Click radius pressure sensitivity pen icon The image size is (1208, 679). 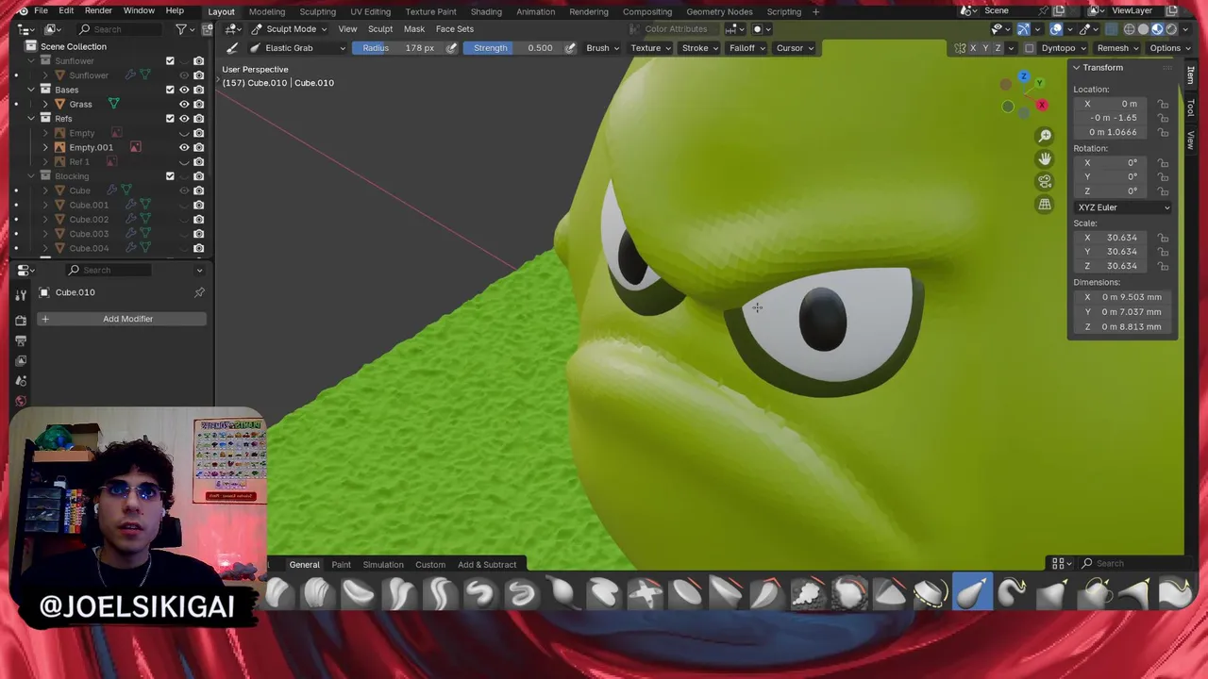[x=452, y=48]
